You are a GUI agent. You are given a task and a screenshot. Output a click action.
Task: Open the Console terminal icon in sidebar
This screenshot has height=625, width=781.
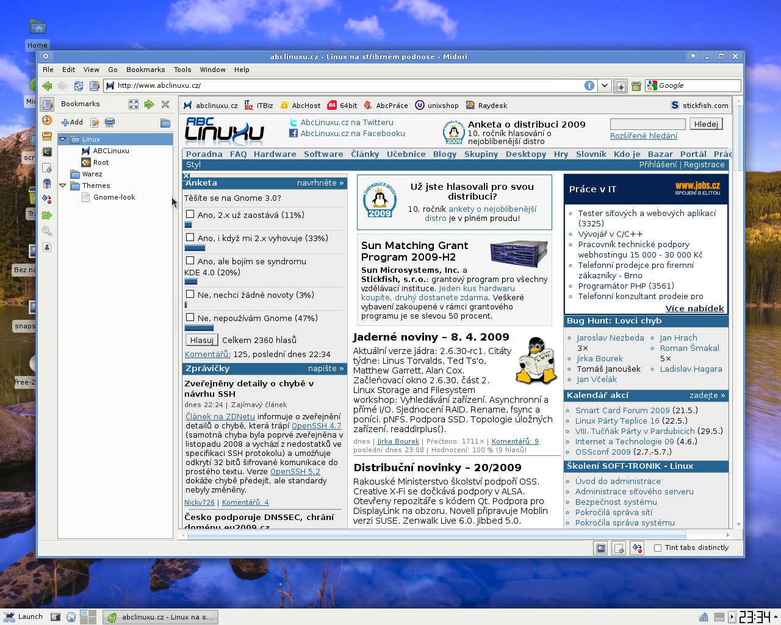[x=47, y=152]
